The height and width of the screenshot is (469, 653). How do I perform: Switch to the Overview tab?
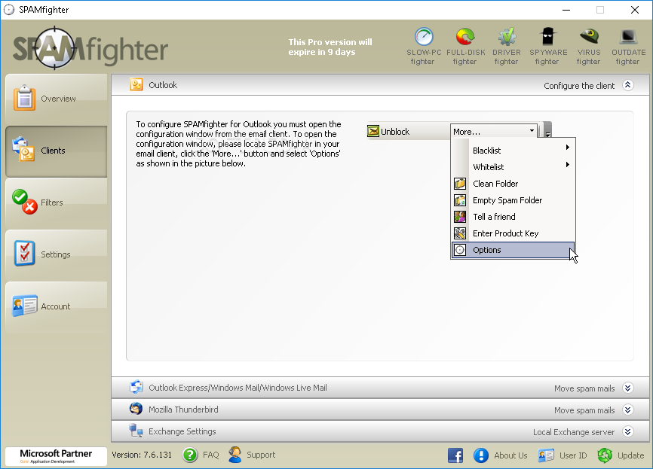[x=57, y=99]
